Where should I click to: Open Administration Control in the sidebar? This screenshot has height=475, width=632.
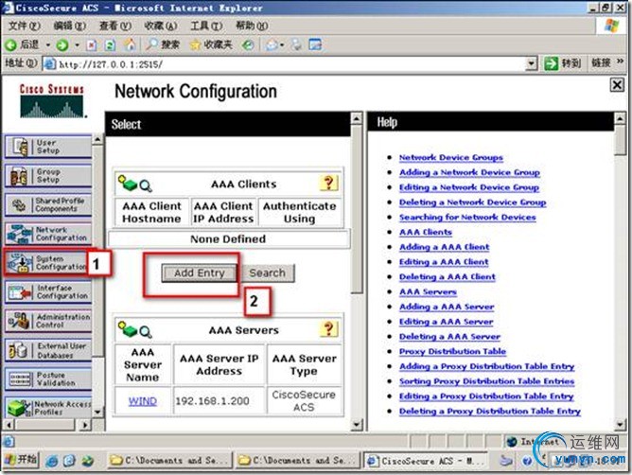48,321
